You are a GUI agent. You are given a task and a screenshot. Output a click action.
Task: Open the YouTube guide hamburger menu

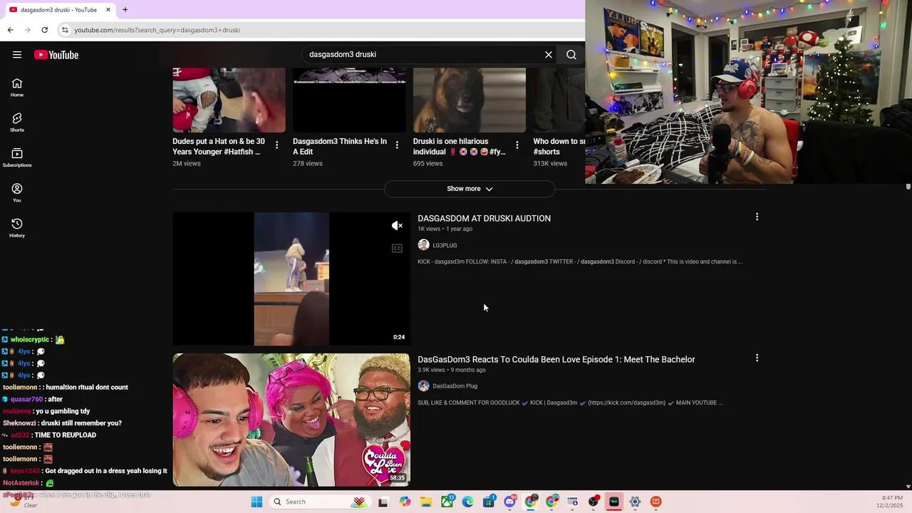click(x=17, y=55)
